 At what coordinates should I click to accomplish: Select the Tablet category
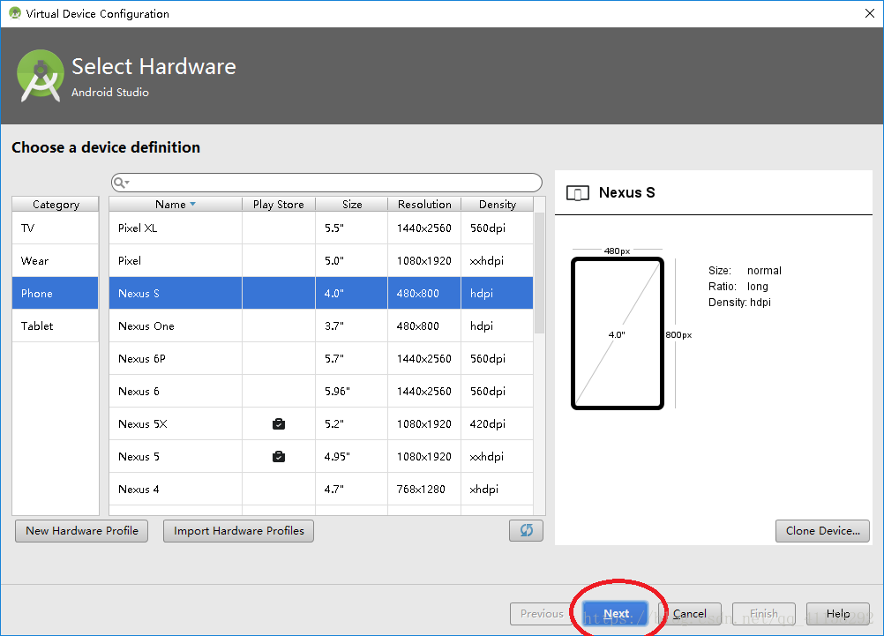click(x=56, y=325)
